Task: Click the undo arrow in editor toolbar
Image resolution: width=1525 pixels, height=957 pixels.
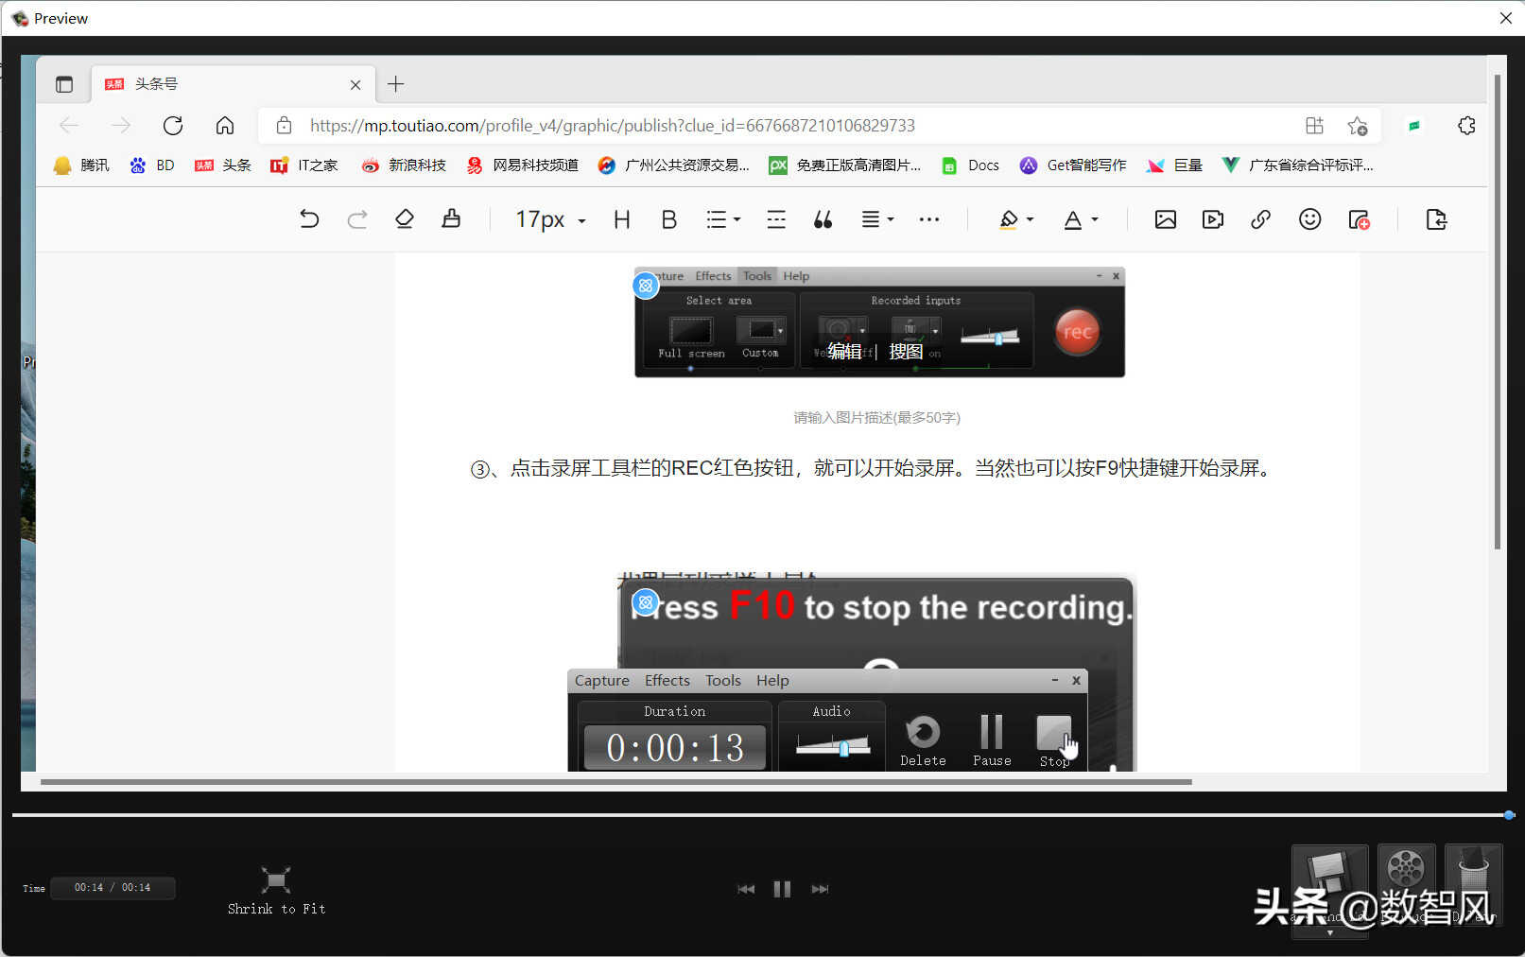Action: click(x=309, y=220)
